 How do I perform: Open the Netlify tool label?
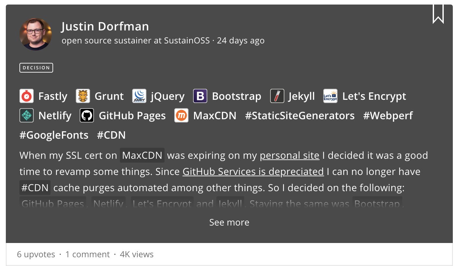[55, 116]
